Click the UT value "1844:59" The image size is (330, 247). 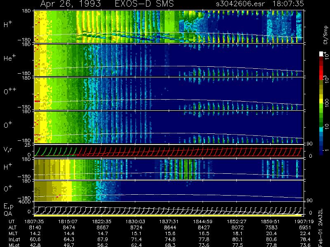point(203,221)
